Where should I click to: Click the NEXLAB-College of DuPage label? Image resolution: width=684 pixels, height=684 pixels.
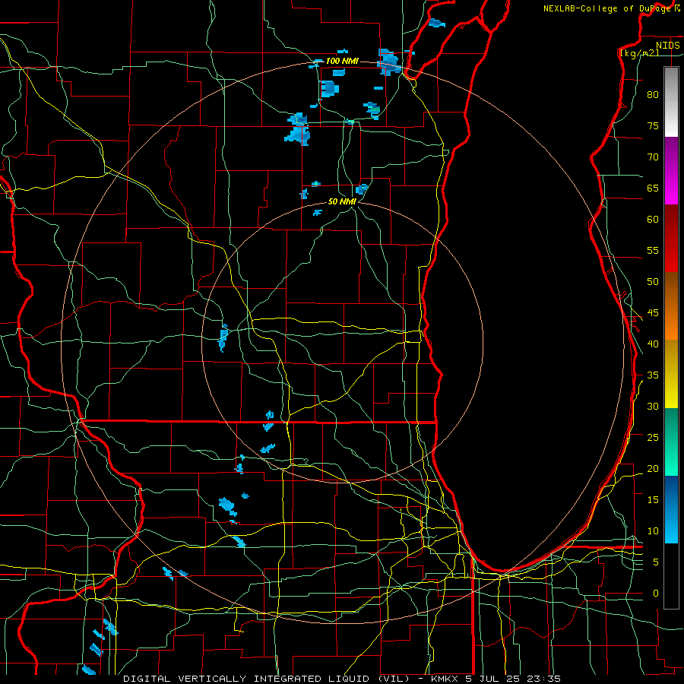[x=607, y=8]
